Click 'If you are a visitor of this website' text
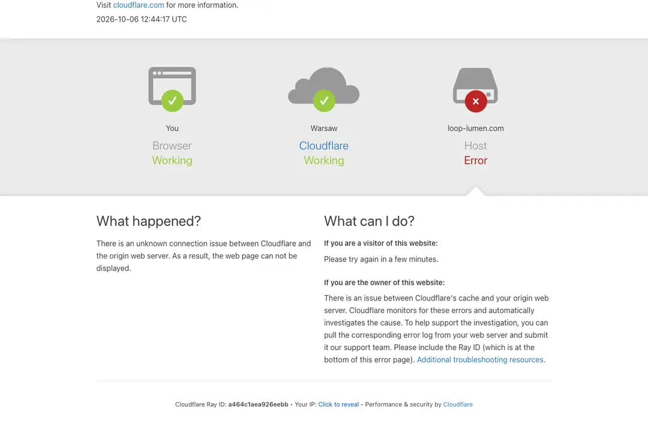Image resolution: width=648 pixels, height=427 pixels. pos(380,243)
